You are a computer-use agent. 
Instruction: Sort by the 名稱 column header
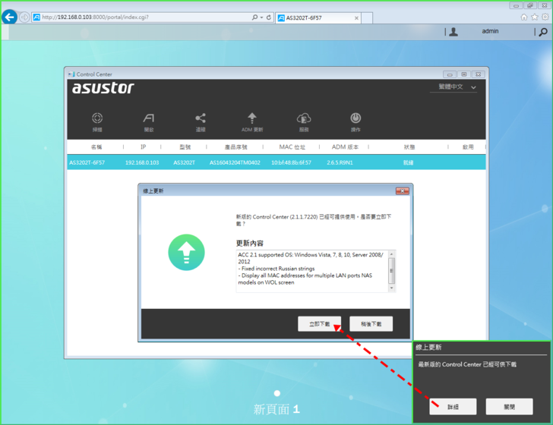click(96, 146)
